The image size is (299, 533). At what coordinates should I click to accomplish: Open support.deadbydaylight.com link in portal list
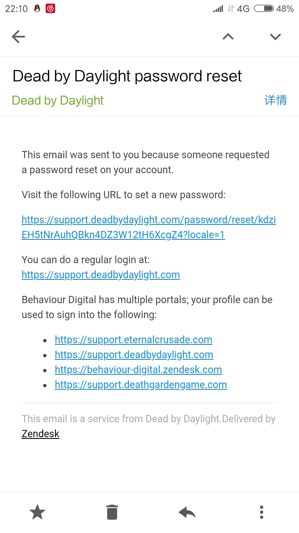(x=134, y=355)
